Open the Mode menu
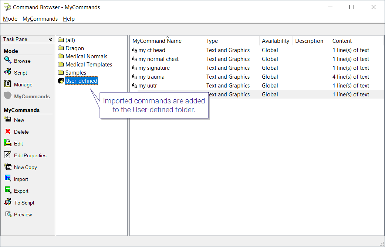The width and height of the screenshot is (385, 247). [x=10, y=19]
